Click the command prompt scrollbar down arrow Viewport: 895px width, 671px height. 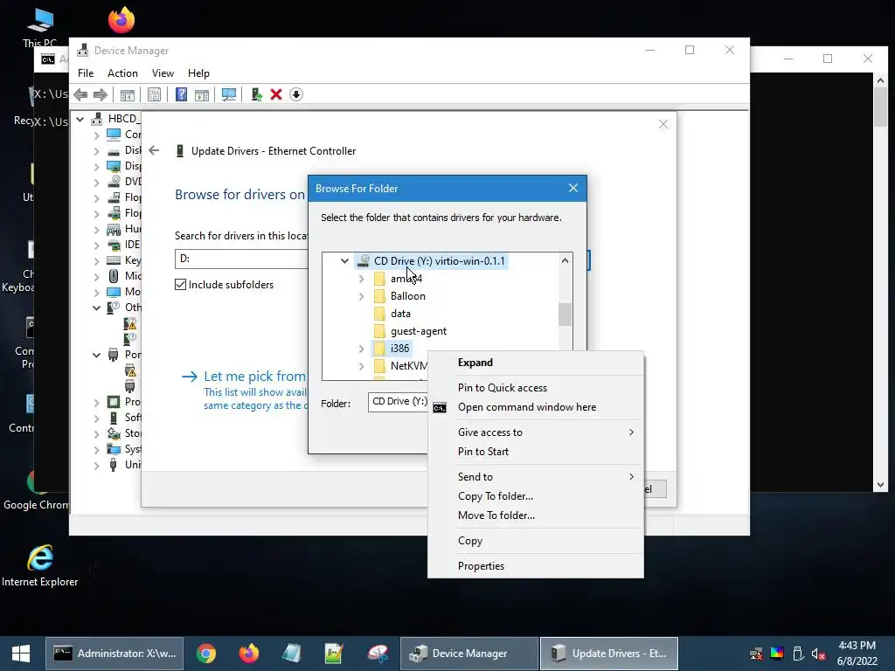click(x=880, y=485)
